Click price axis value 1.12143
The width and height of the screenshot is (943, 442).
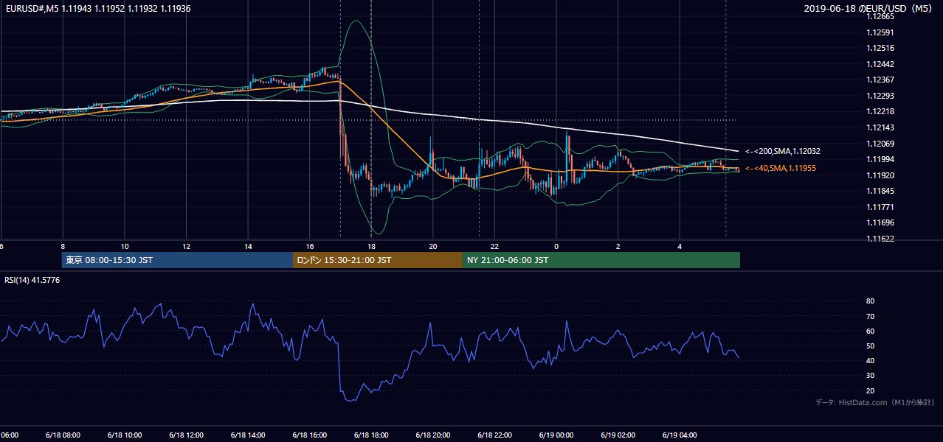[881, 127]
